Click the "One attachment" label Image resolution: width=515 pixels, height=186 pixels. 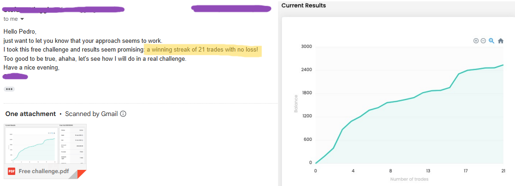30,114
